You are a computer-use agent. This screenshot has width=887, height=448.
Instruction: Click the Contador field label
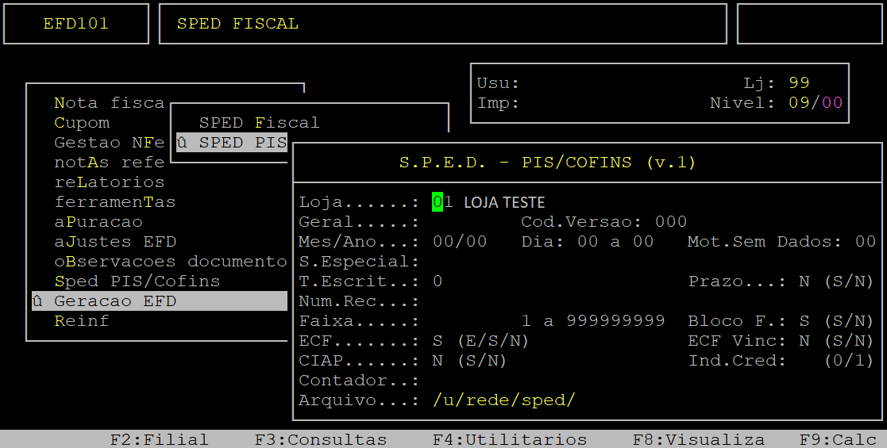click(359, 381)
